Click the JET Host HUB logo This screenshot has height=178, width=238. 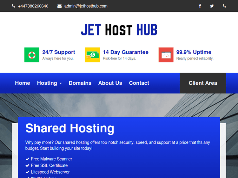click(119, 30)
